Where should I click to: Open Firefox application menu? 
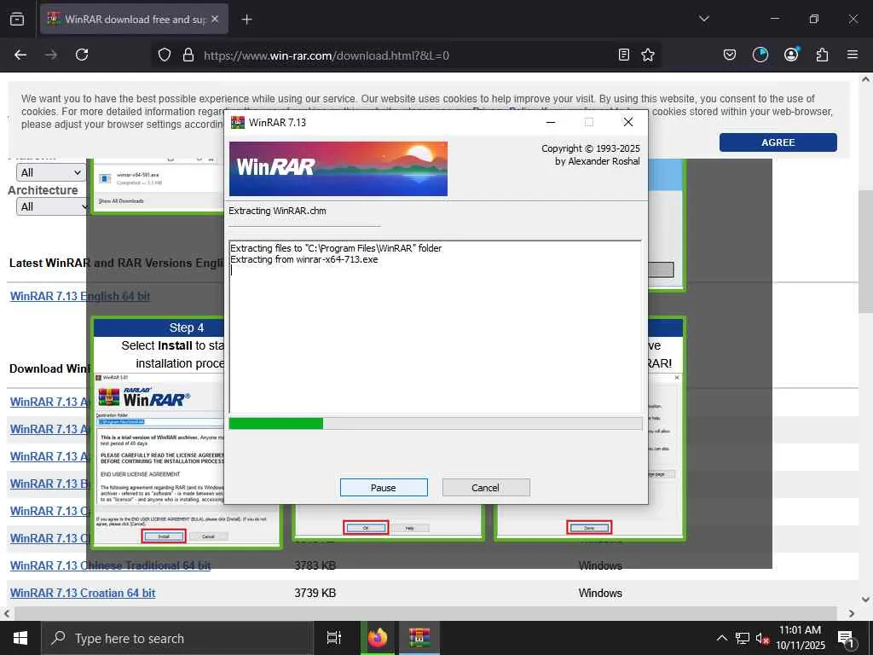(852, 55)
